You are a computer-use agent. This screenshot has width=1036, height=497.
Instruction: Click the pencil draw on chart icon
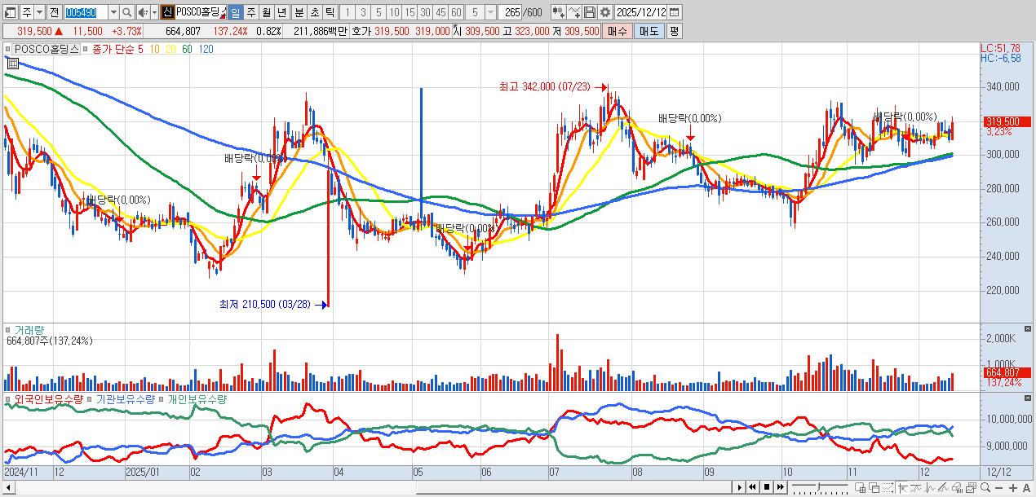pyautogui.click(x=943, y=487)
